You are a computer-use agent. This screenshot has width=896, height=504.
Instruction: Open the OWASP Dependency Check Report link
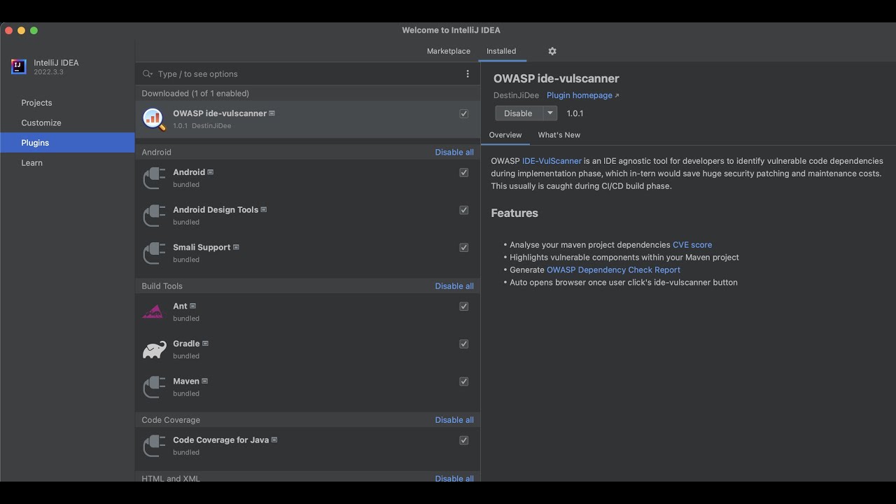pyautogui.click(x=613, y=269)
